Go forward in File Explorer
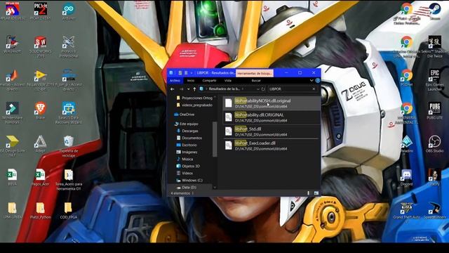The image size is (449, 253). [x=181, y=89]
